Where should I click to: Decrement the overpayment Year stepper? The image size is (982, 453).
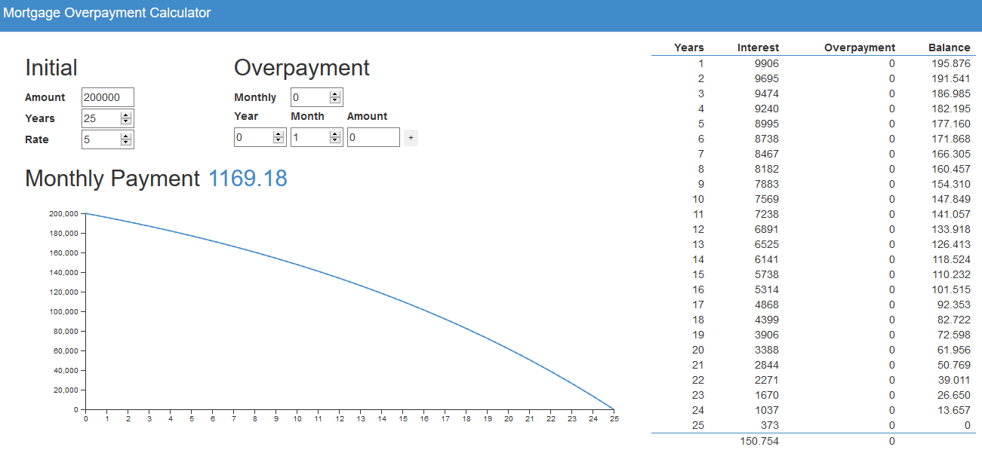[x=279, y=140]
